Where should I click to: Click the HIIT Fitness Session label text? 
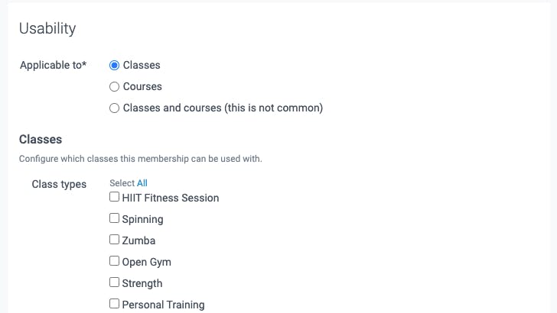tap(171, 198)
